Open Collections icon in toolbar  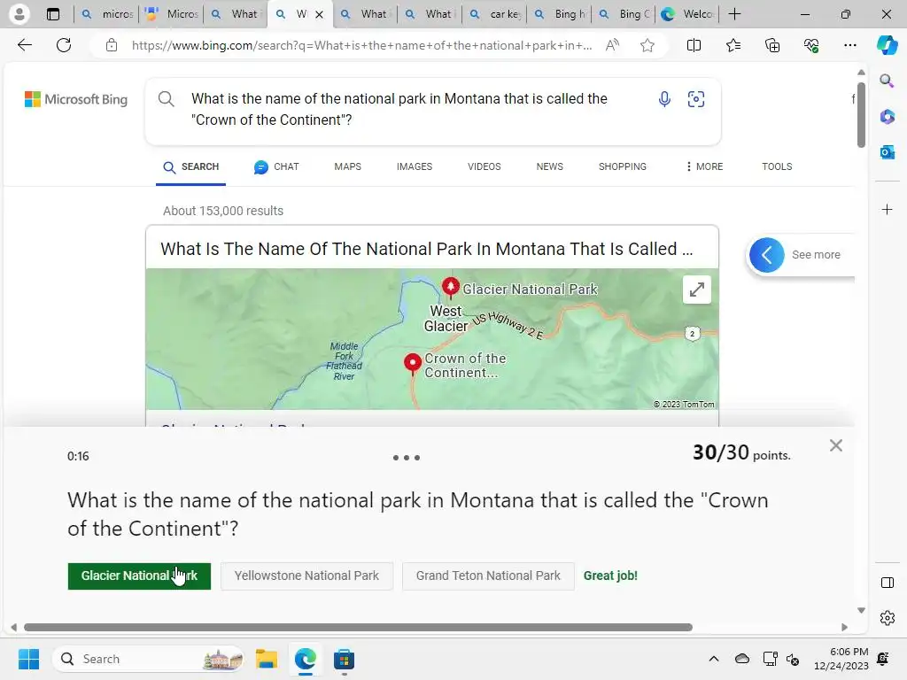click(x=772, y=45)
